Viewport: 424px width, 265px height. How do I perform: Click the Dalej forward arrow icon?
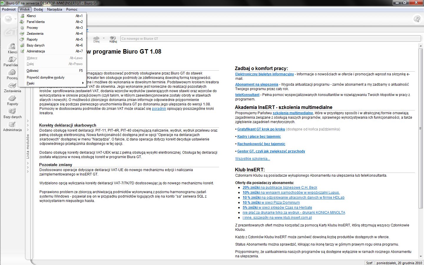click(96, 38)
